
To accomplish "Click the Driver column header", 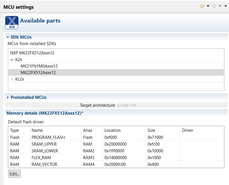I will coord(188,130).
